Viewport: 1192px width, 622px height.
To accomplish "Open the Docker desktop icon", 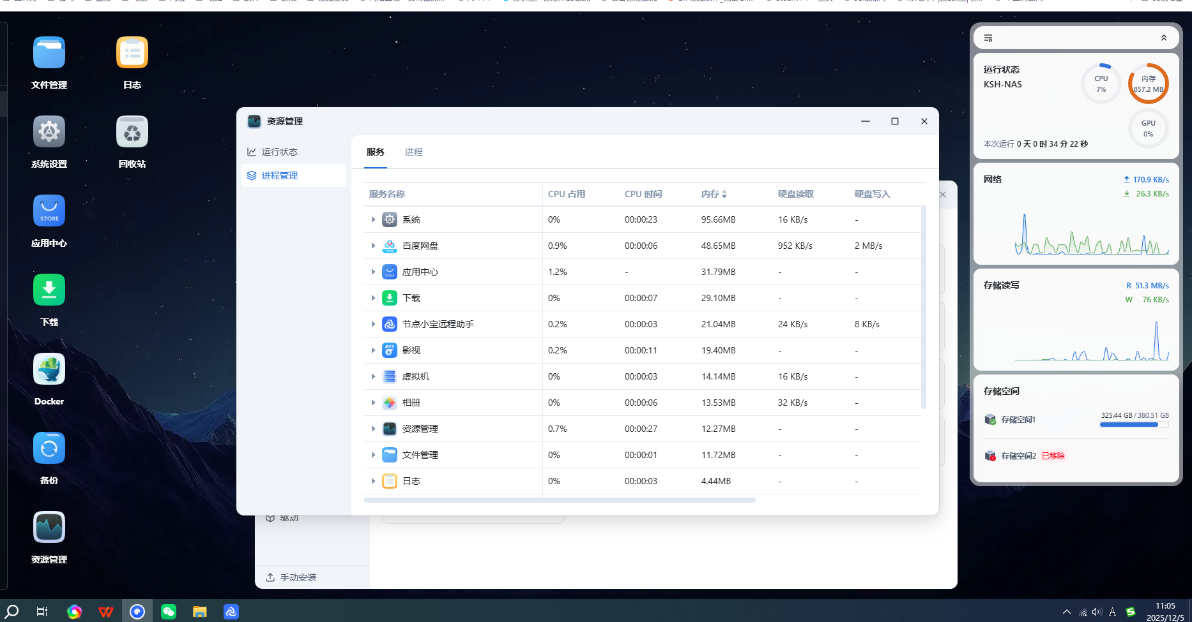I will point(49,369).
